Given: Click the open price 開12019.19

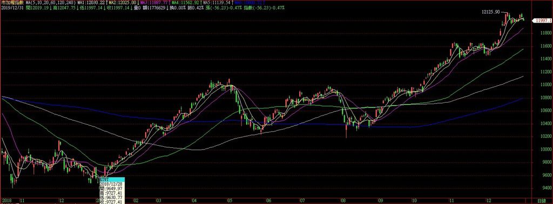Looking at the screenshot, I should point(37,8).
